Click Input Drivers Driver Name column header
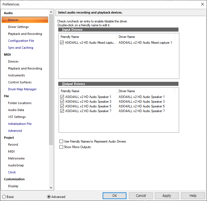The height and width of the screenshot is (201, 207). (146, 37)
